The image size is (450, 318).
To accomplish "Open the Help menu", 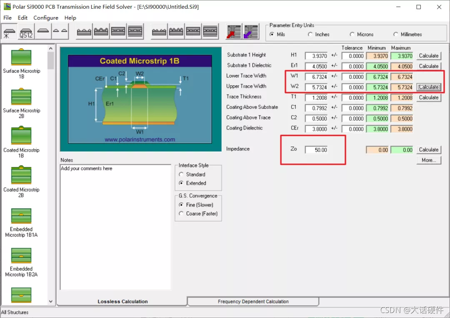I will (70, 18).
